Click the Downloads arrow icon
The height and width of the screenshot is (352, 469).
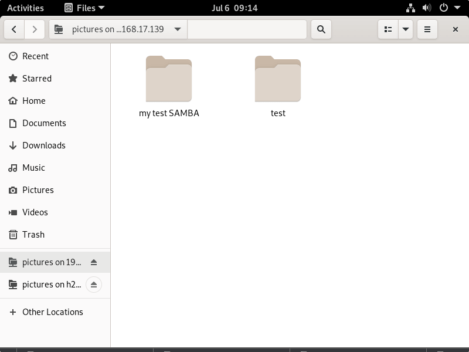tap(13, 145)
